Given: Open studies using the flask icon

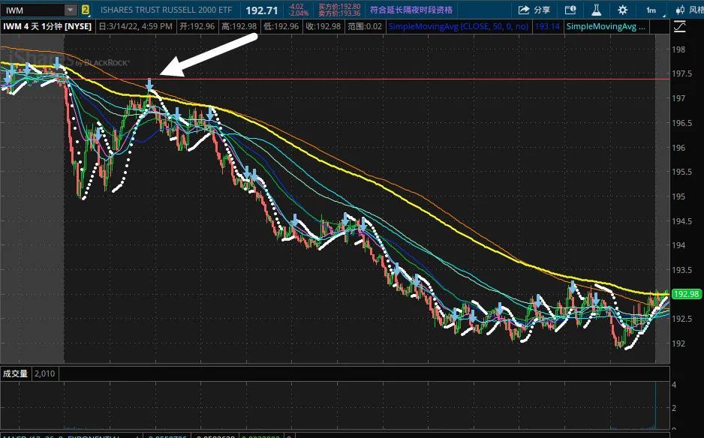Looking at the screenshot, I should pyautogui.click(x=596, y=10).
